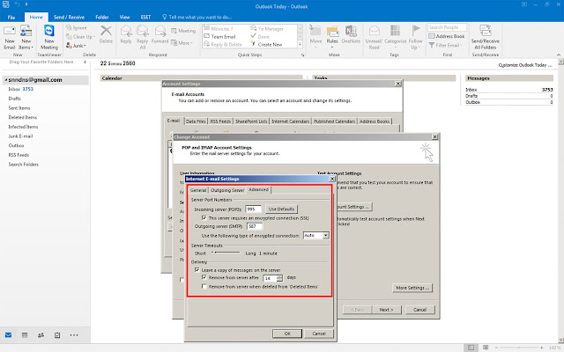Open the Filter Email dropdown
Screen dimensions: 564x352
coord(445,45)
